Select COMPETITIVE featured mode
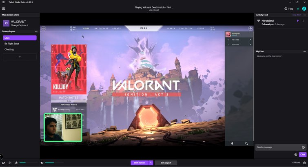Image resolution: width=308 pixels, height=167 pixels. tap(69, 109)
